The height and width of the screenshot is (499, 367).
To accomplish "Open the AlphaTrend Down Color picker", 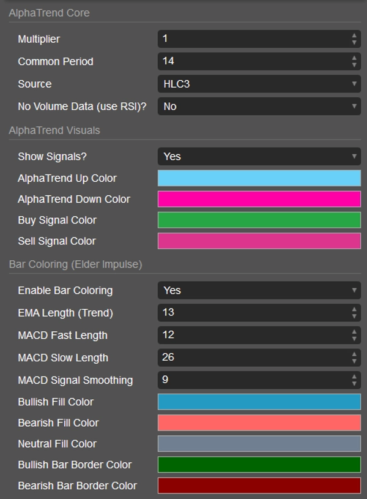I will coord(259,199).
